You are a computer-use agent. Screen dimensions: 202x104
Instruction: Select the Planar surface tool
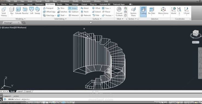106,12
